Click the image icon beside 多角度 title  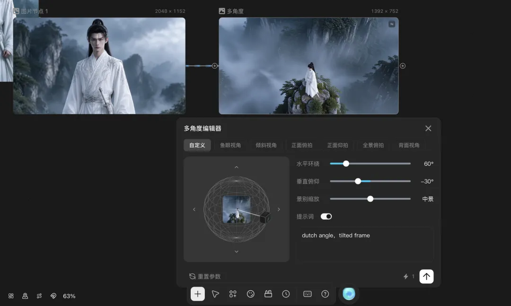coord(222,11)
